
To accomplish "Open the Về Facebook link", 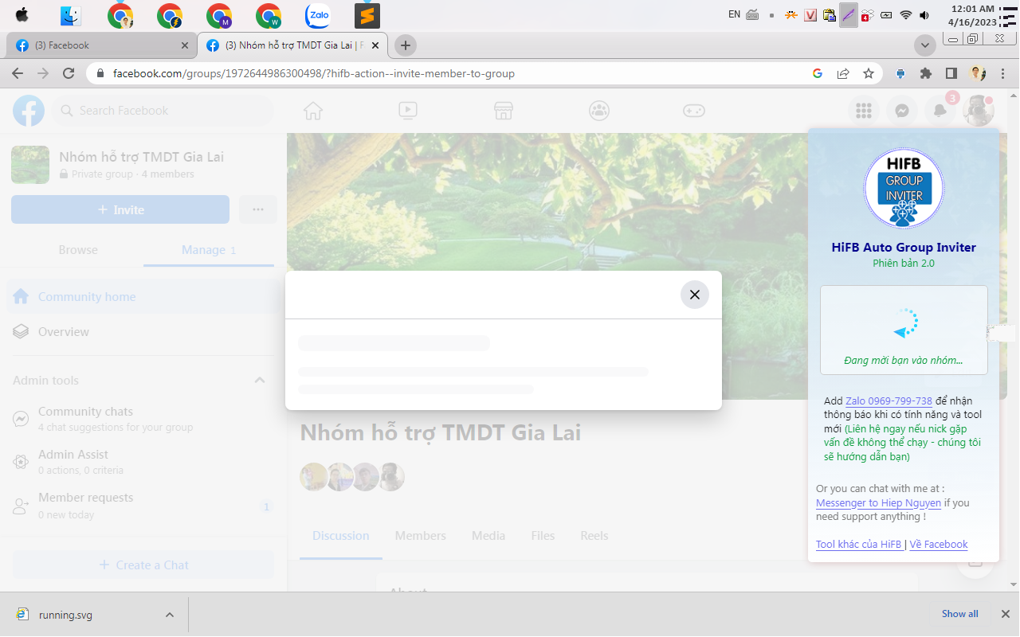I will coord(939,545).
